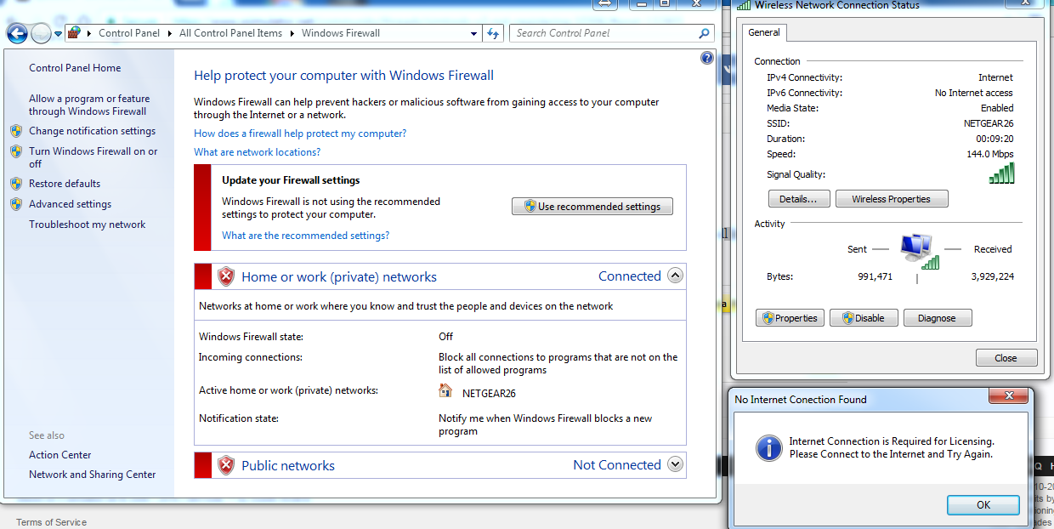This screenshot has width=1054, height=529.
Task: Expand the Public networks section
Action: [675, 464]
